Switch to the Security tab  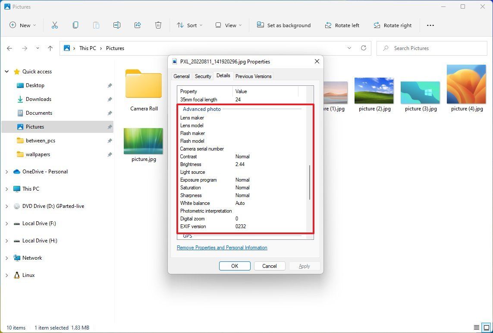203,75
